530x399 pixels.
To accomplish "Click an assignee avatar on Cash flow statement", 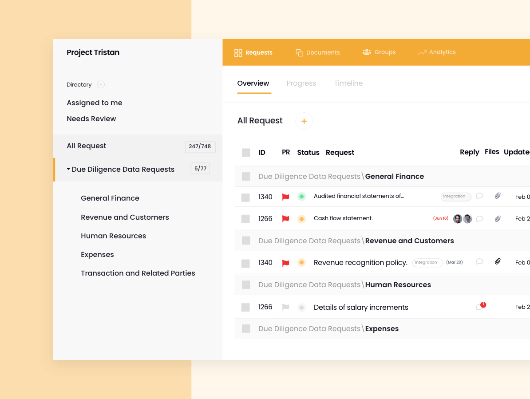I will click(x=458, y=218).
